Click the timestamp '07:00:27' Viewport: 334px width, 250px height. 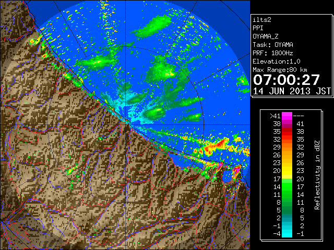287,80
